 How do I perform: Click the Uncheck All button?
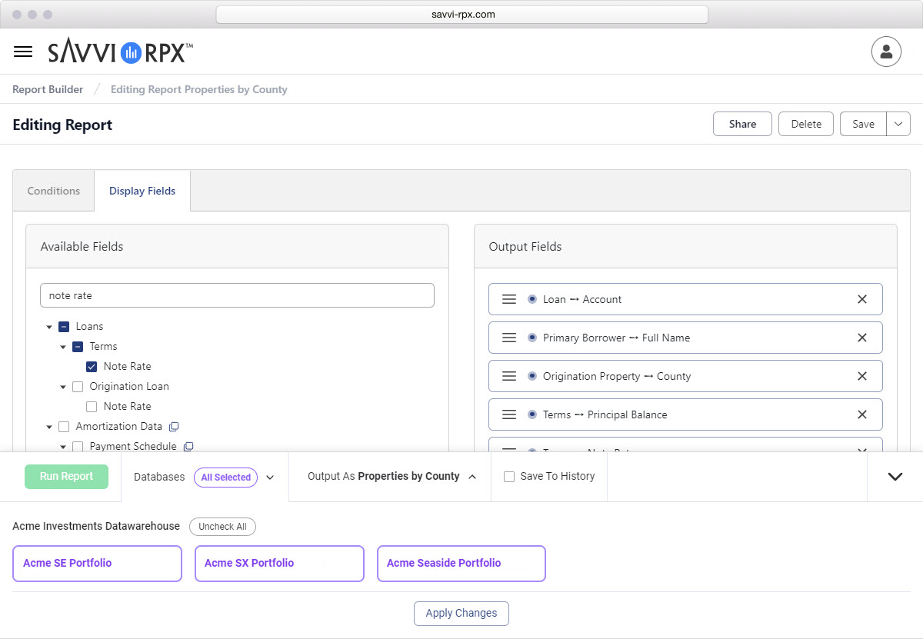222,527
